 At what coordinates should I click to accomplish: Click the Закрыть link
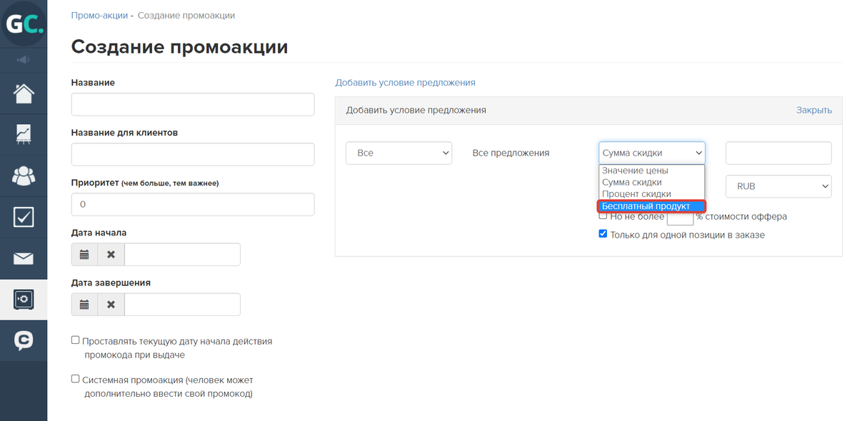(813, 111)
